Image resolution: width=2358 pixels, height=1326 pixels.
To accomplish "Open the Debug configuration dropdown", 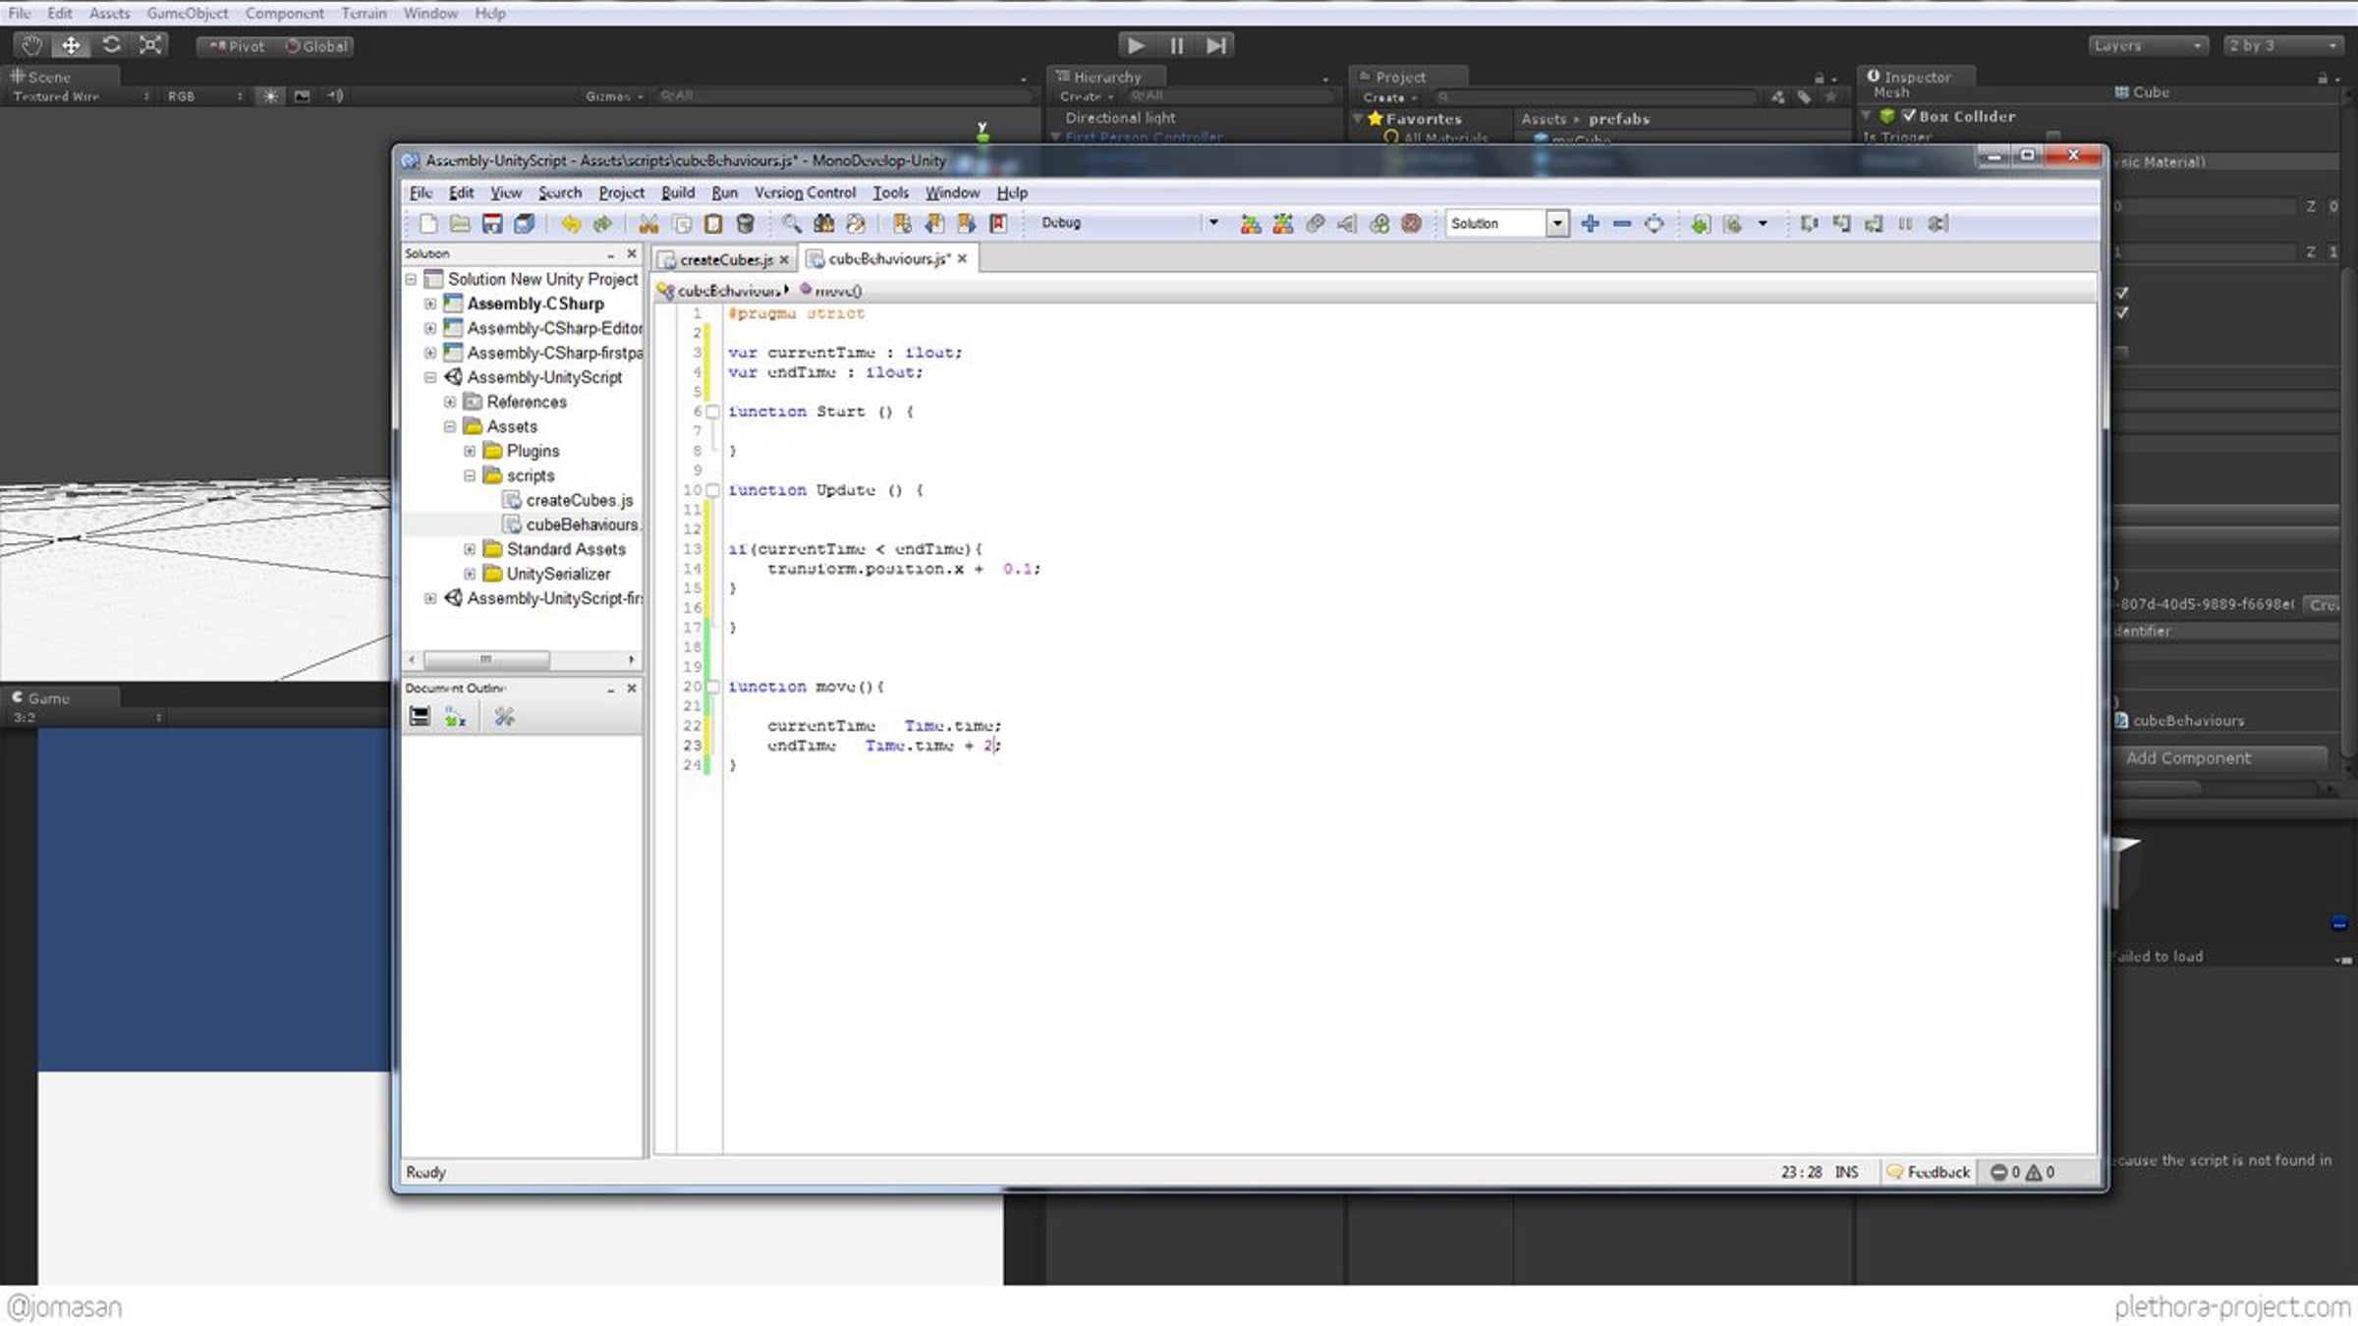I will [x=1213, y=223].
